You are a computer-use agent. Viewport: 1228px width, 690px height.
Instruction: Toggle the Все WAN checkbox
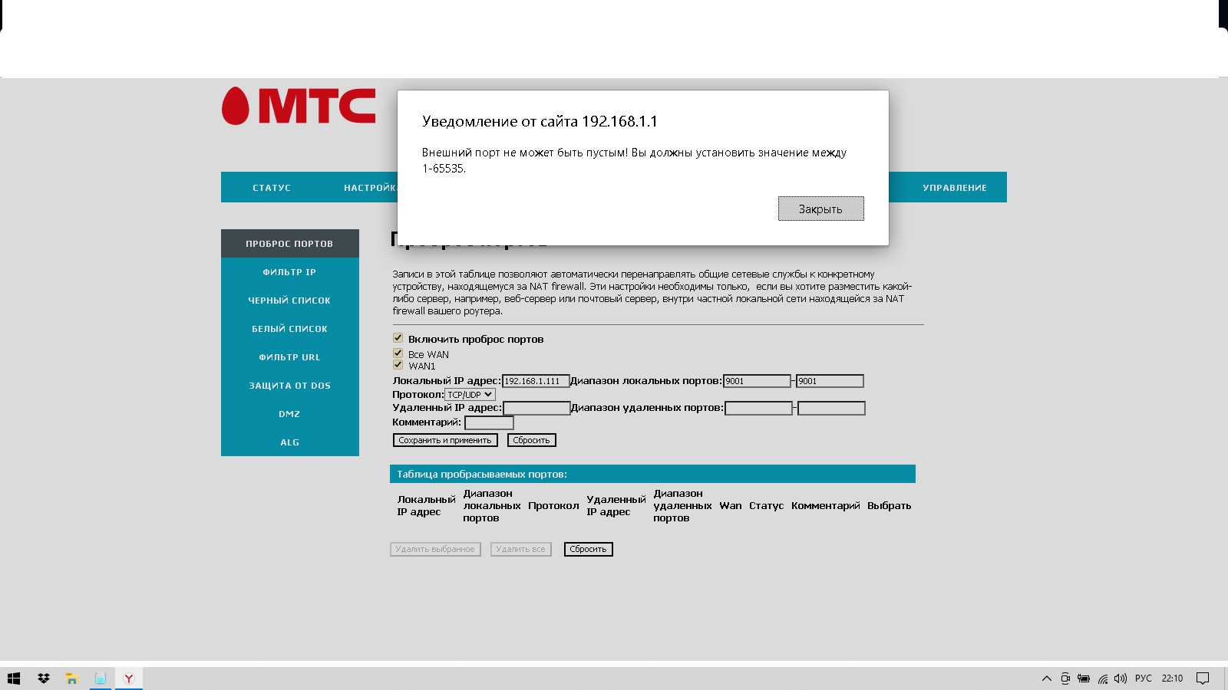click(398, 353)
